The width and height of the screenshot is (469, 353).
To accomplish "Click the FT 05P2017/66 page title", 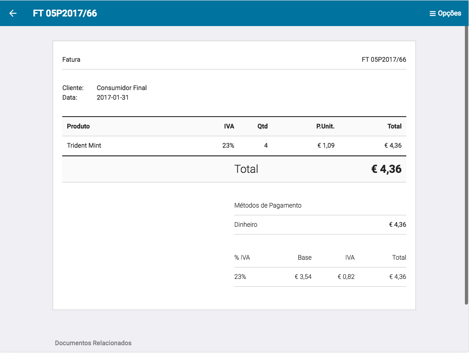I will click(65, 13).
